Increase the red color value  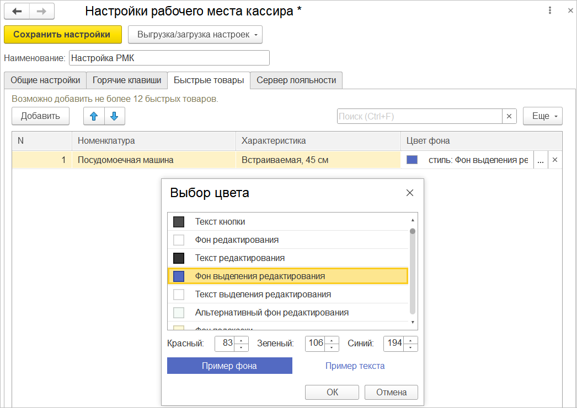tap(242, 340)
